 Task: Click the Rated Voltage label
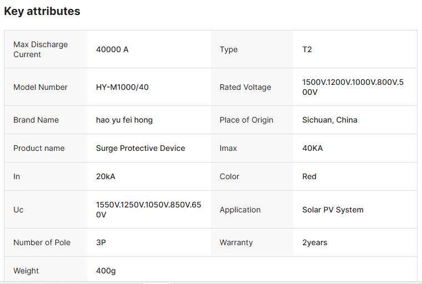[x=245, y=87]
